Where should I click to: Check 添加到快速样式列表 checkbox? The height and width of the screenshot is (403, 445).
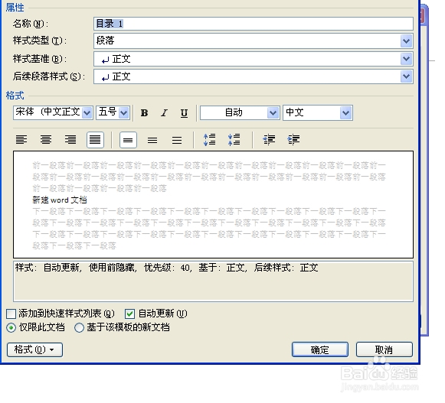tap(11, 314)
